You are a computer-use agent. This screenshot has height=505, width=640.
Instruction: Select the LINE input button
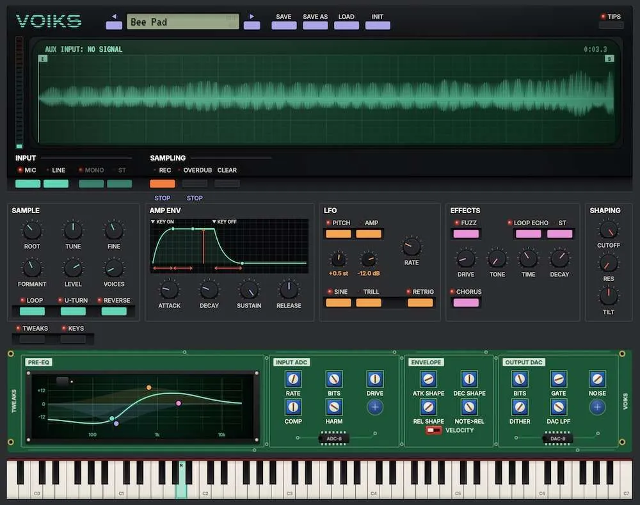coord(56,184)
